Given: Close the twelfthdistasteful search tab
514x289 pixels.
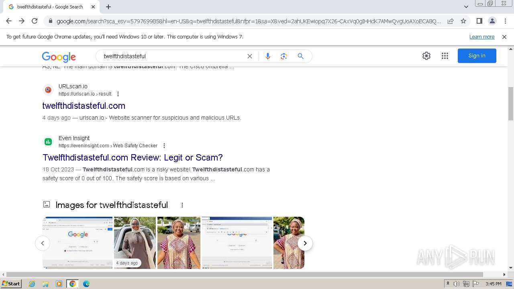Looking at the screenshot, I should coord(93,7).
